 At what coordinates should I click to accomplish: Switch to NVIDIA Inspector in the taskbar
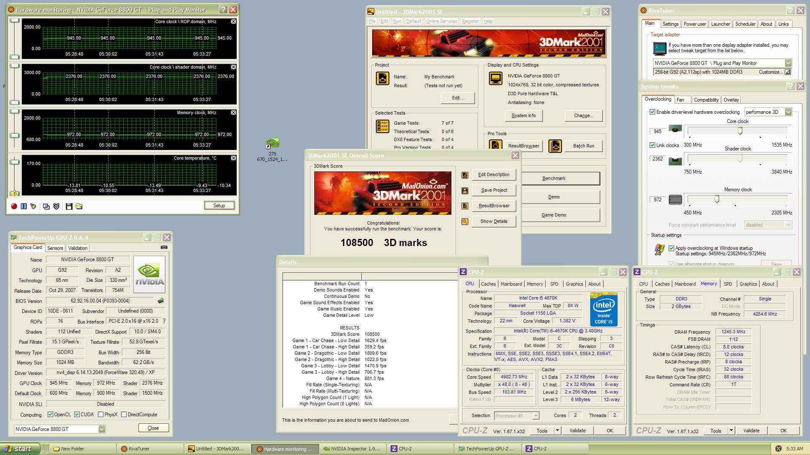tap(352, 449)
